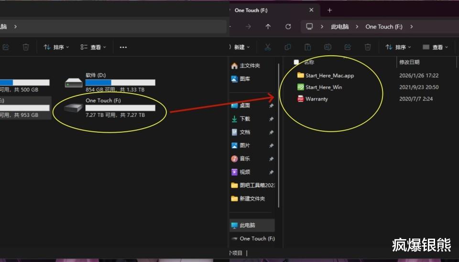This screenshot has height=262, width=459.
Task: Toggle the select-all checkbox beside 名称
Action: 296,62
